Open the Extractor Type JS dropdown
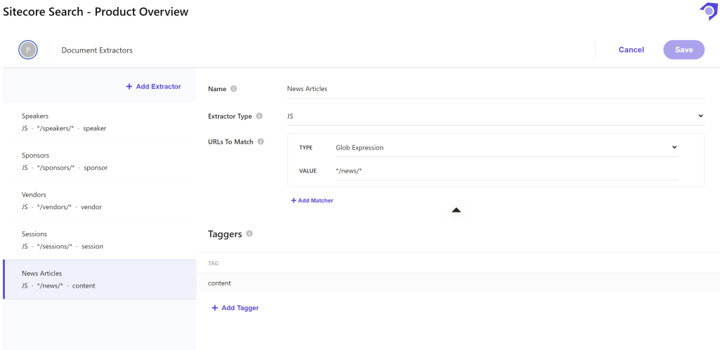 click(496, 116)
